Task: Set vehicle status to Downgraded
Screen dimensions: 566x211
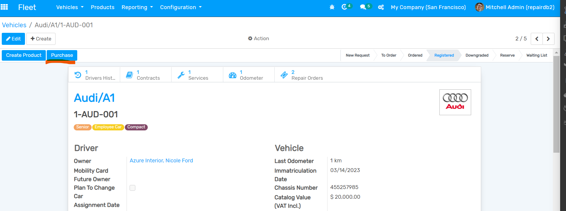Action: [477, 55]
